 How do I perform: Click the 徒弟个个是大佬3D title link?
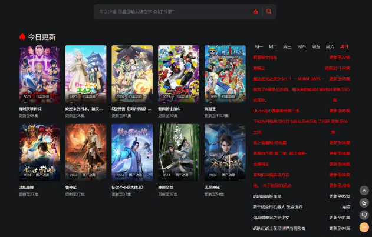pyautogui.click(x=127, y=187)
